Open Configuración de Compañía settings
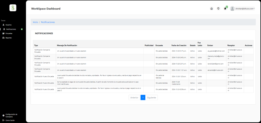The height and width of the screenshot is (123, 261). [11, 115]
